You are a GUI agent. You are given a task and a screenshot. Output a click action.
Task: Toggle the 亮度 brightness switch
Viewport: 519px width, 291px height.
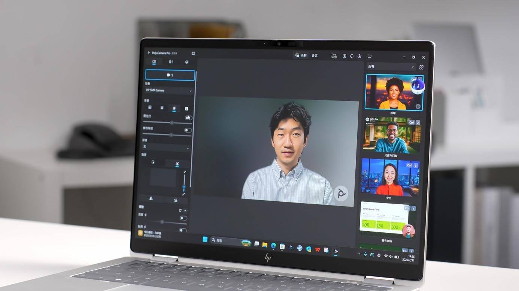coord(183,218)
